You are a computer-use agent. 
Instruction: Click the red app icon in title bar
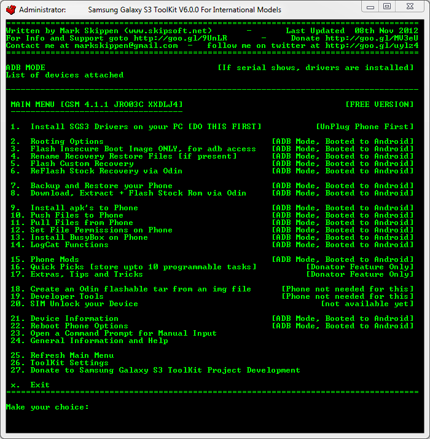coord(11,10)
